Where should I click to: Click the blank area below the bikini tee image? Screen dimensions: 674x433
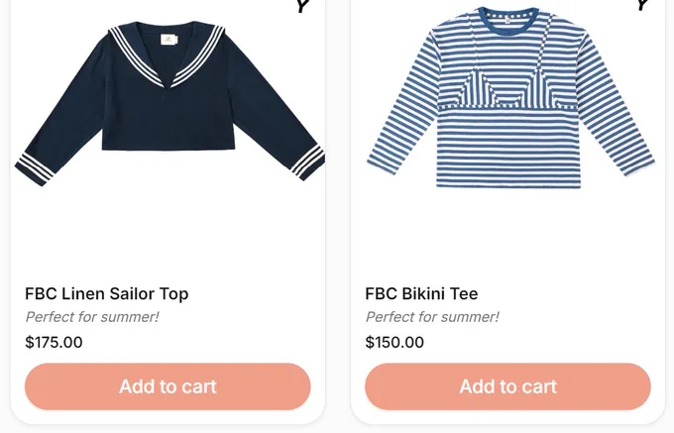click(507, 234)
